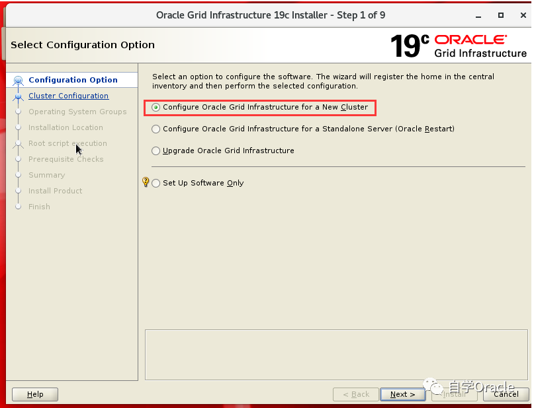Click the installer title bar text
Viewport: 534px width, 408px height.
[271, 15]
